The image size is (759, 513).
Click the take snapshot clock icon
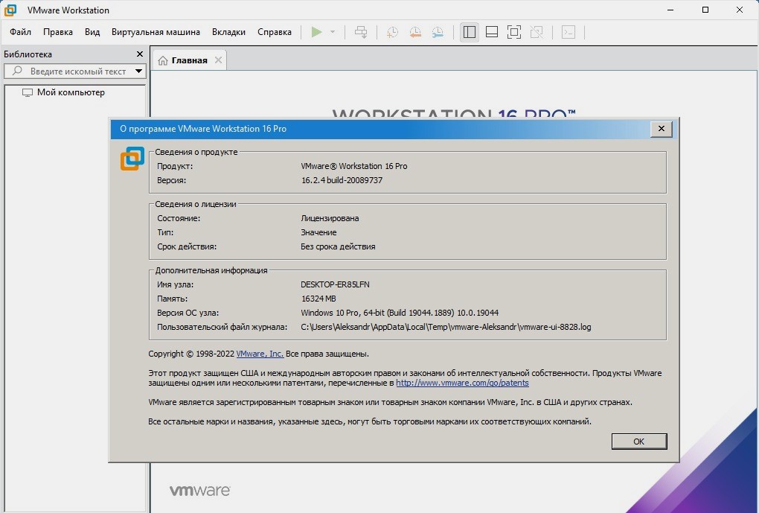[392, 33]
